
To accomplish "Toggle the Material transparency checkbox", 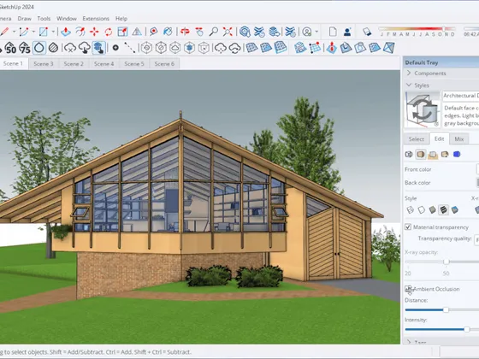I will 408,227.
